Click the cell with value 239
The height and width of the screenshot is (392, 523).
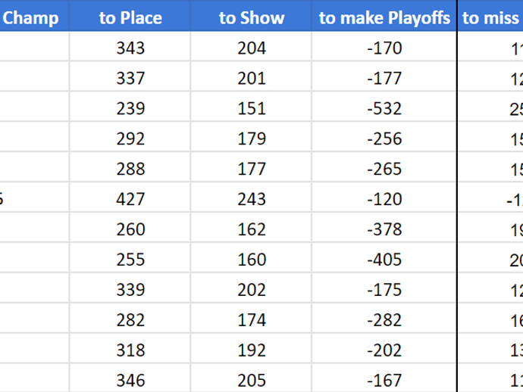coord(130,108)
